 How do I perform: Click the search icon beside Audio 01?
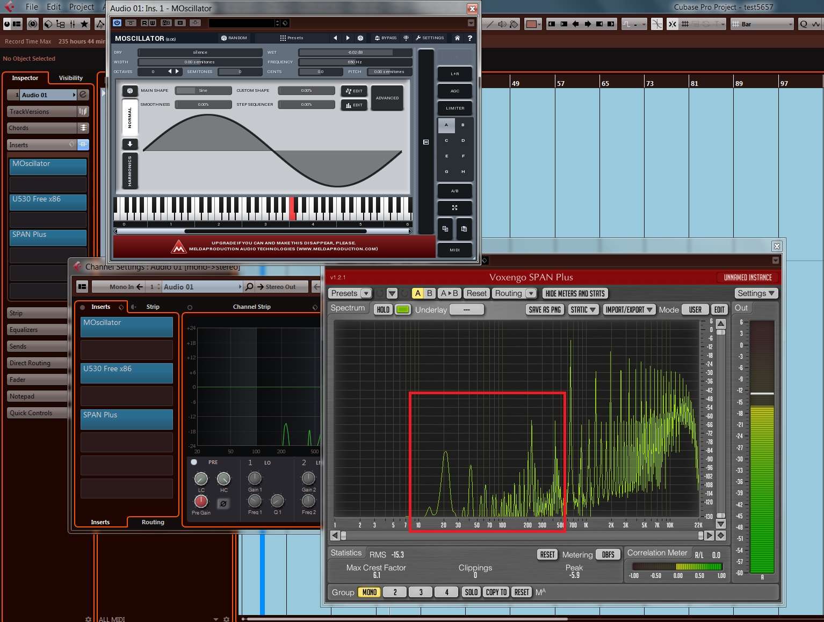coord(249,287)
